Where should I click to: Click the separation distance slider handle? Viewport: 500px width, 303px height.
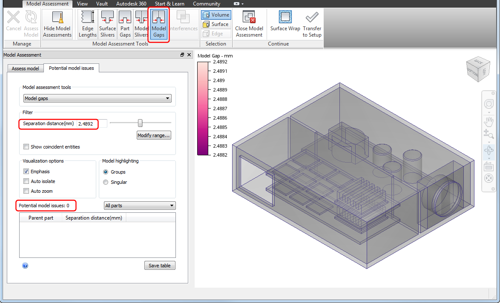(140, 123)
